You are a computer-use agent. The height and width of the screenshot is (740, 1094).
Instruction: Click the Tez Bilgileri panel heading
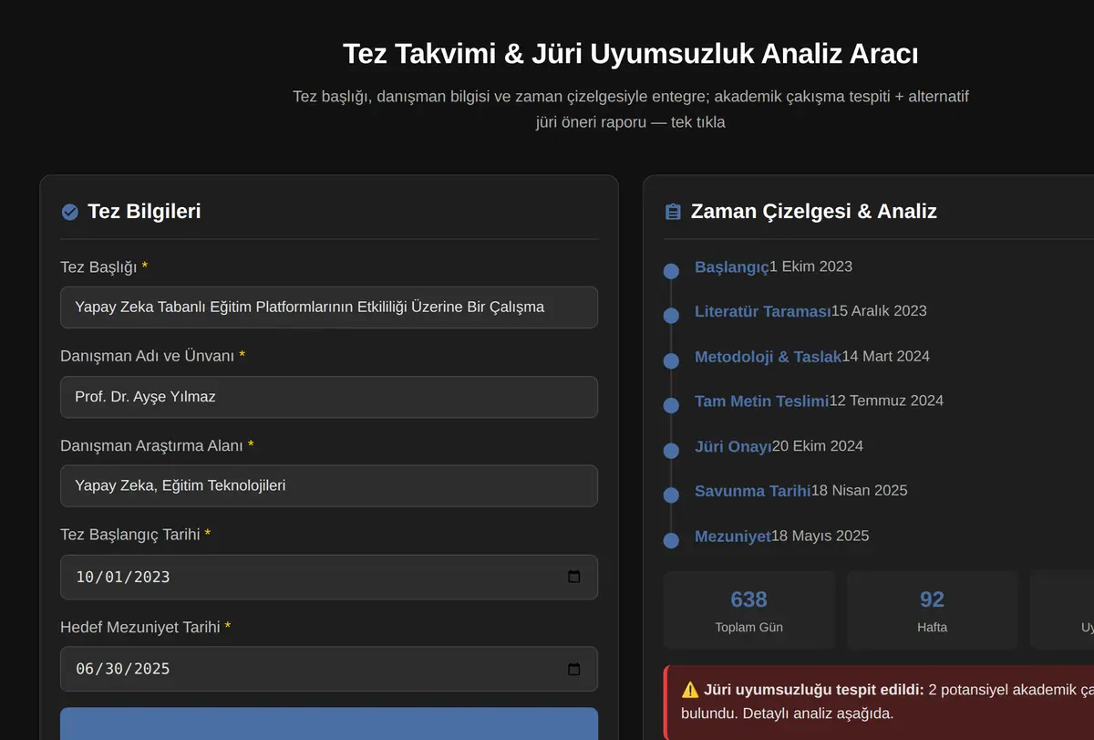click(144, 212)
